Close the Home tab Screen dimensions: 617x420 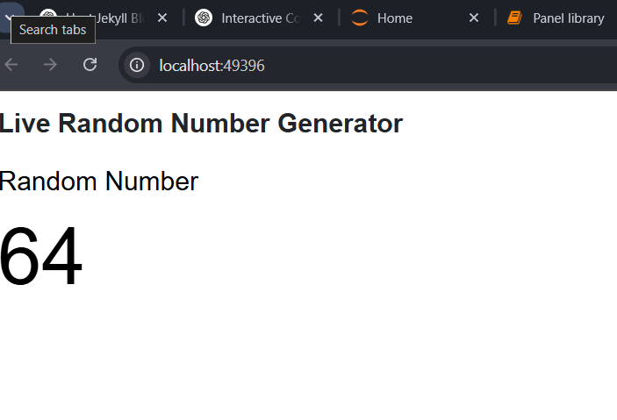[x=474, y=18]
